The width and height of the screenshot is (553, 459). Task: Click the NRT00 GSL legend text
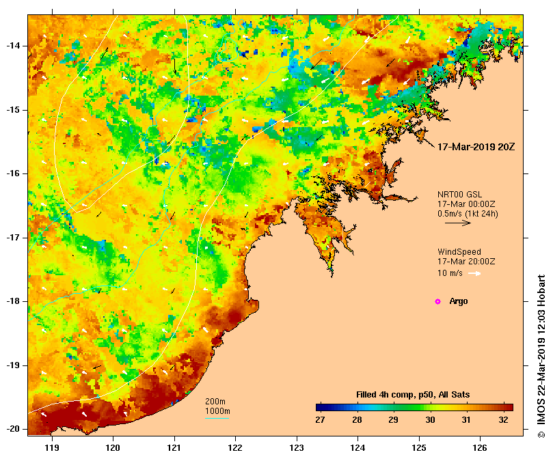tap(459, 194)
